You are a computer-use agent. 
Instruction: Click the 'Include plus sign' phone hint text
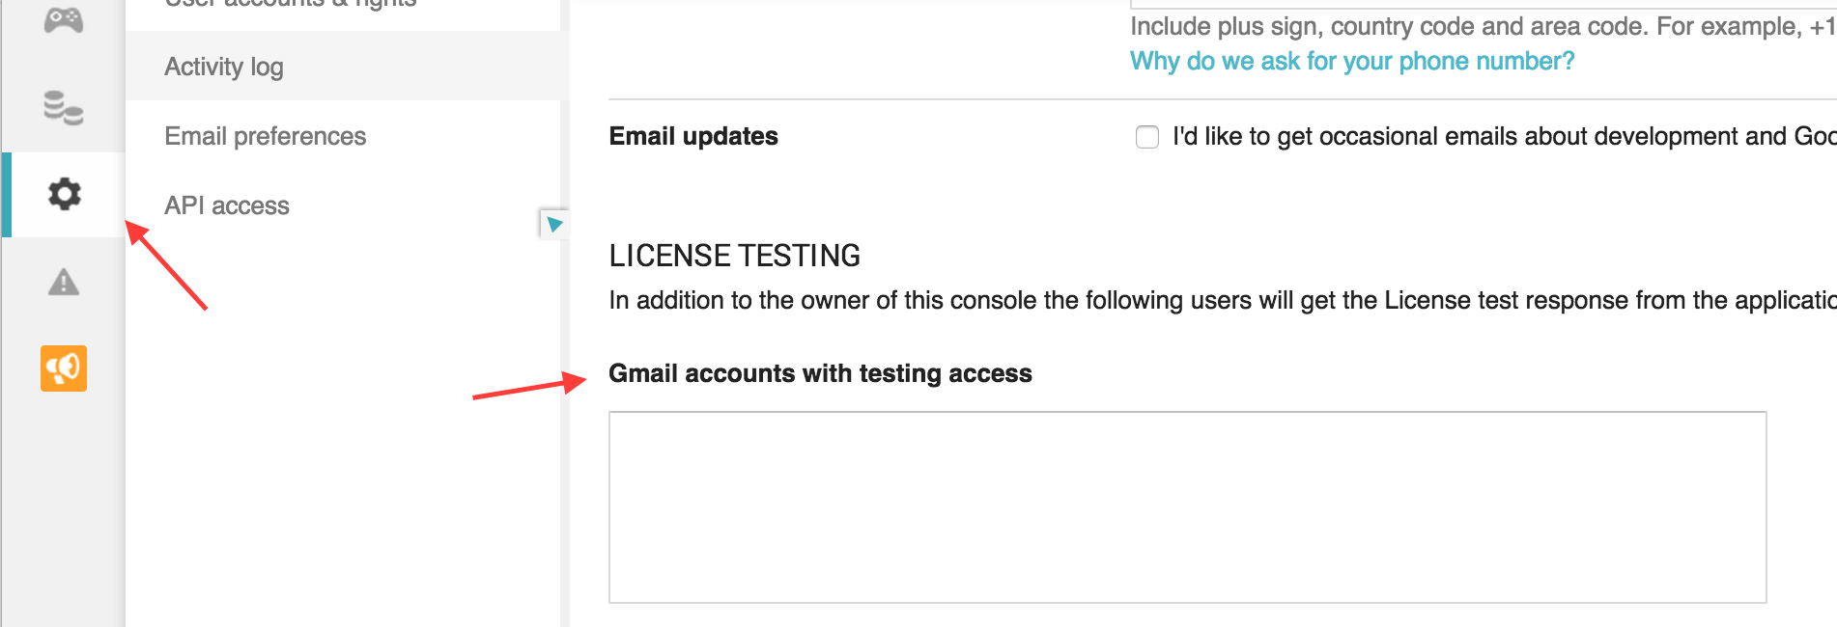click(x=1484, y=26)
